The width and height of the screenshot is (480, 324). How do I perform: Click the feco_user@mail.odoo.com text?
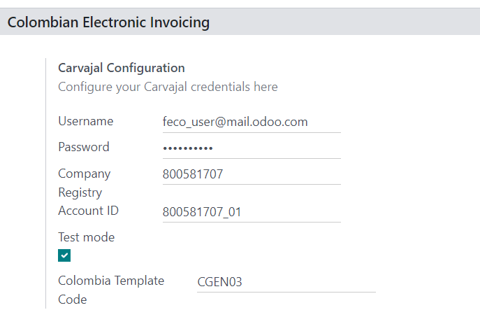pos(235,122)
